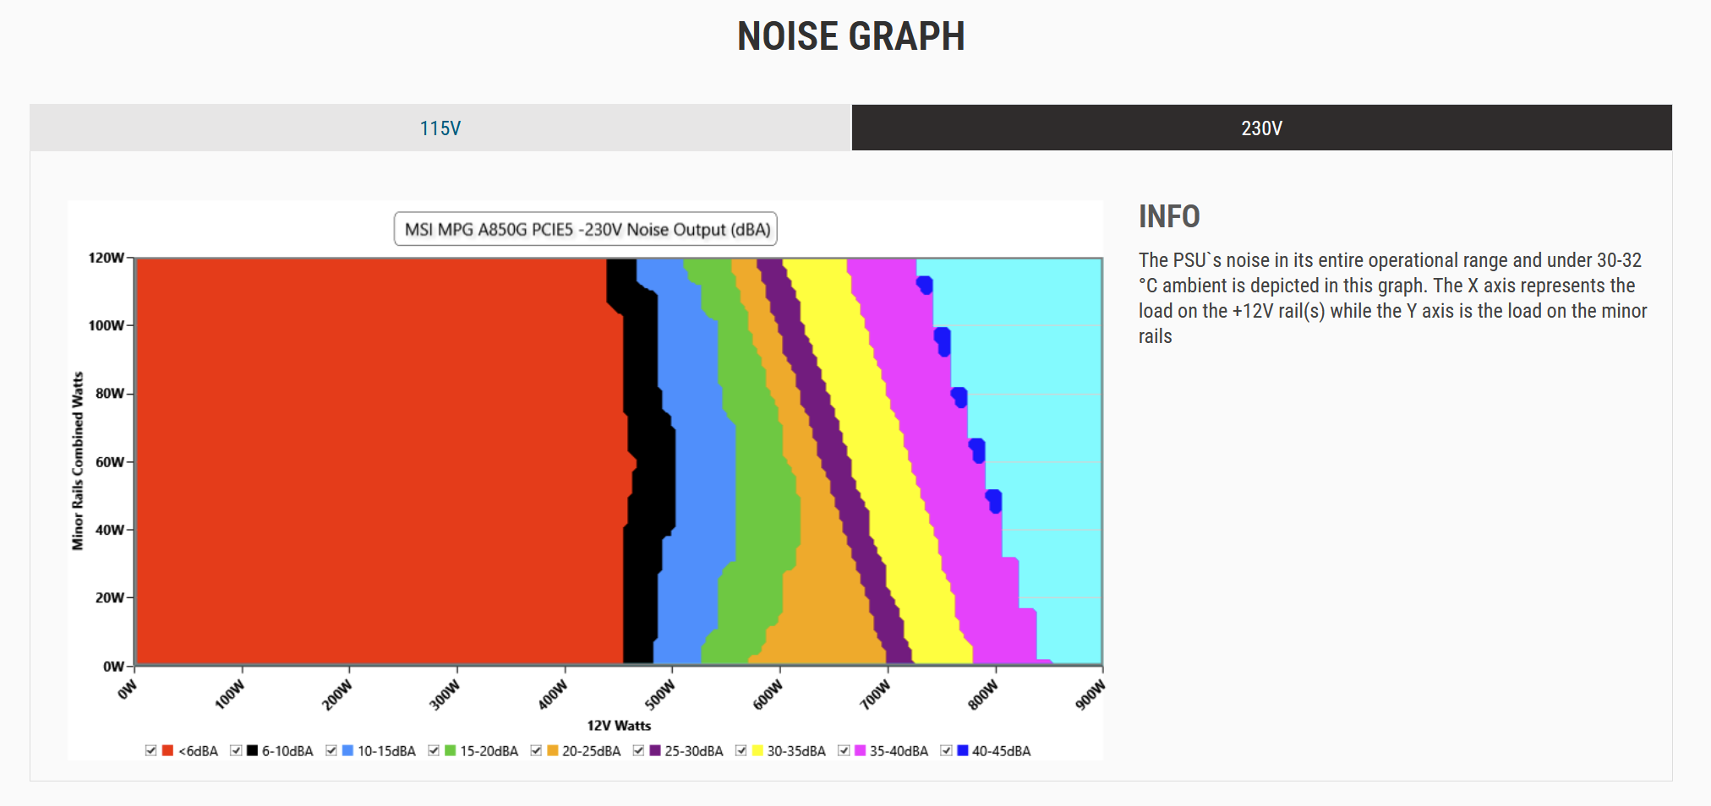Toggle the 35-40dBA checkbox
The image size is (1711, 806).
click(x=844, y=750)
